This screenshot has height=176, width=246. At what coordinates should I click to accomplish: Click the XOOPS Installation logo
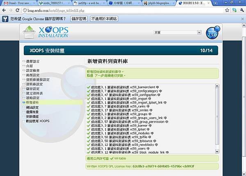[46, 32]
